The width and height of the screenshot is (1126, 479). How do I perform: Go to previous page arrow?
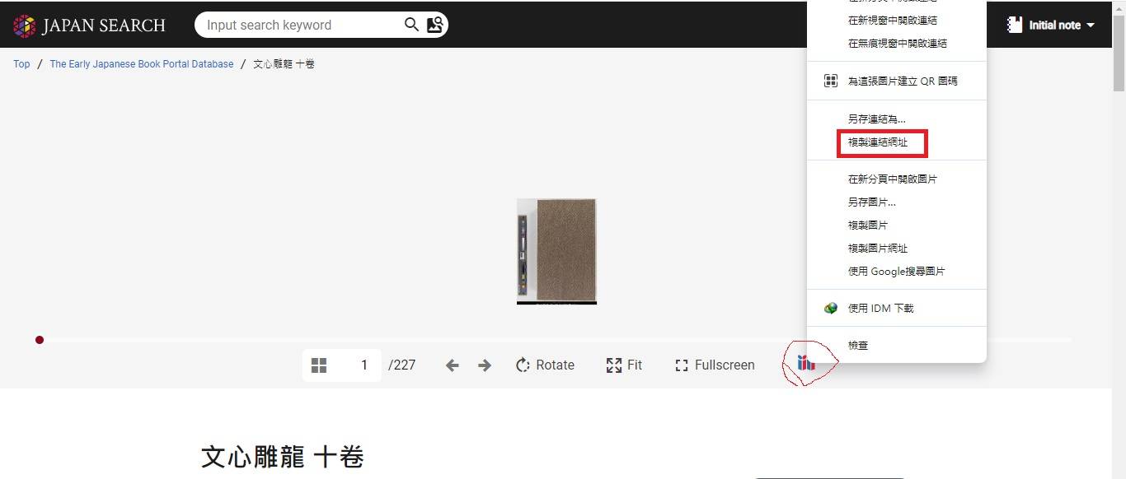(x=452, y=365)
